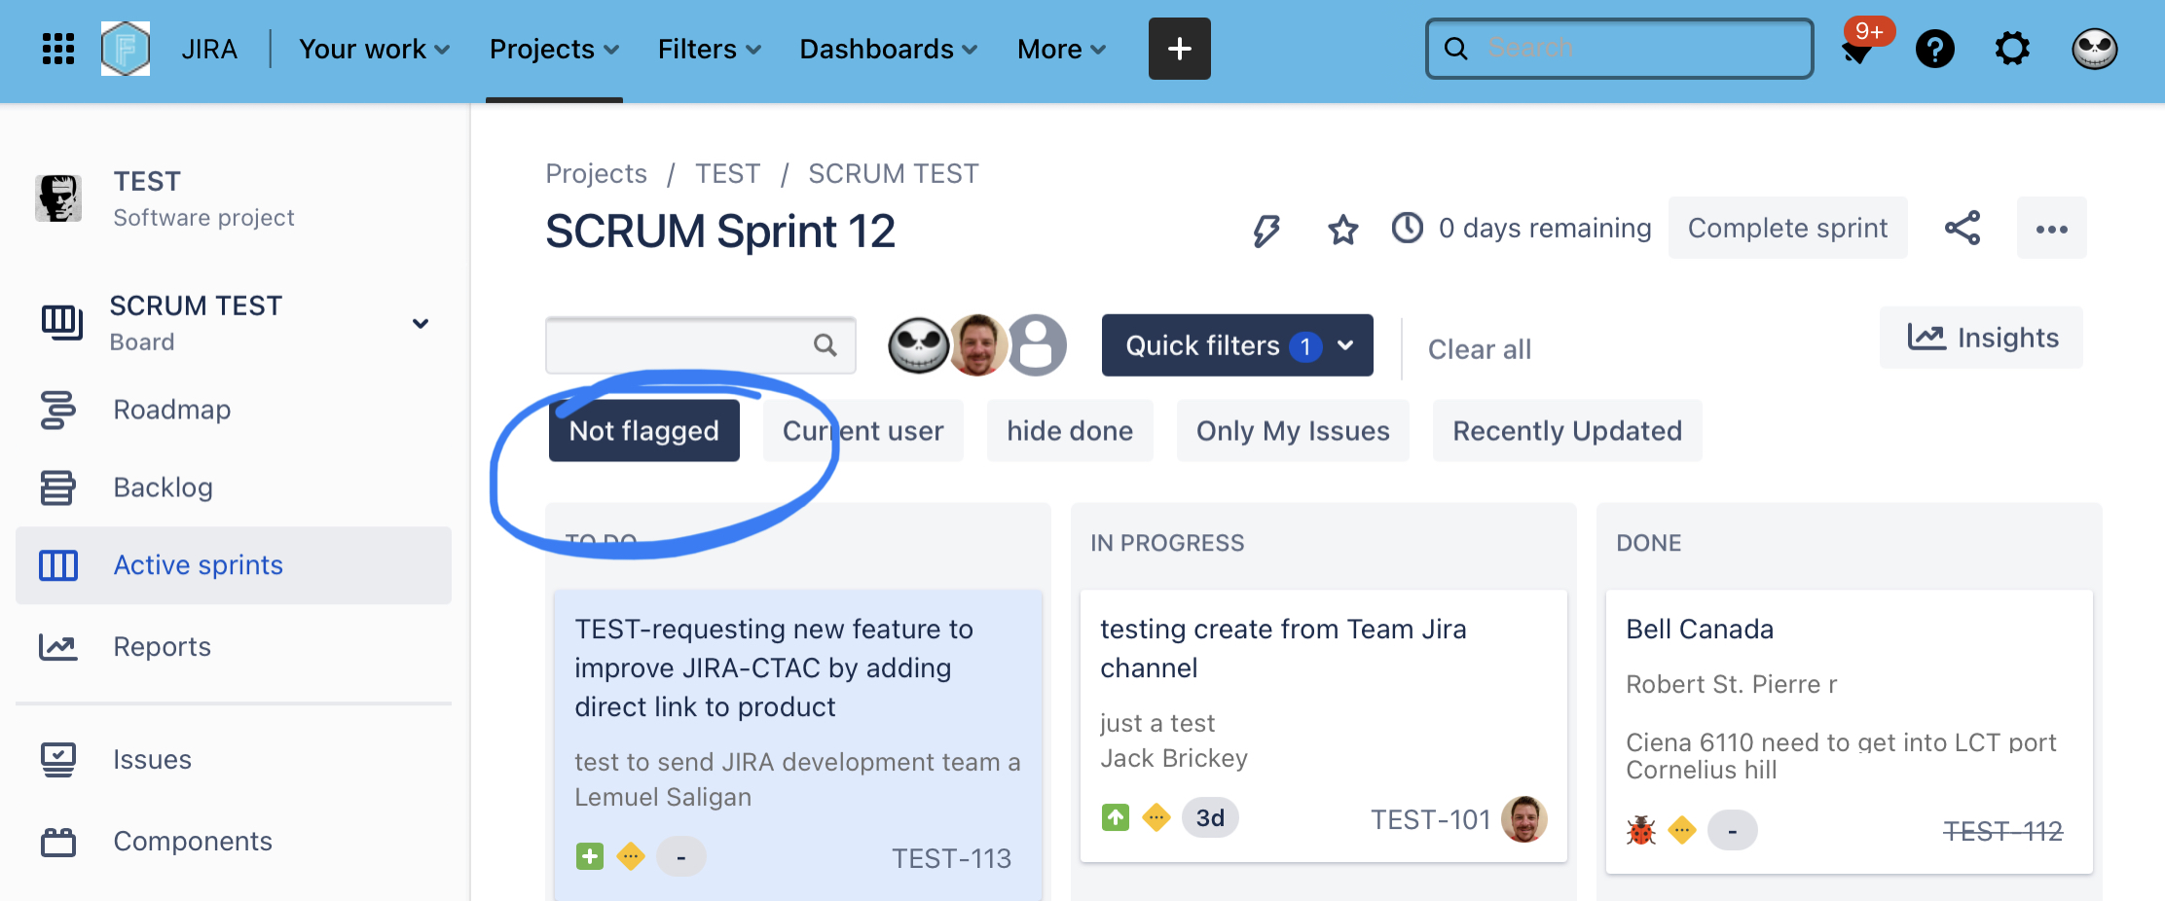Open the Dashboards menu
Image resolution: width=2165 pixels, height=901 pixels.
[886, 49]
